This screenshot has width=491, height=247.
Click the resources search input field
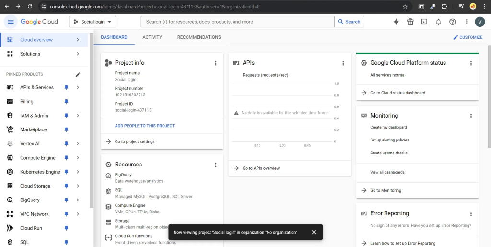click(237, 22)
